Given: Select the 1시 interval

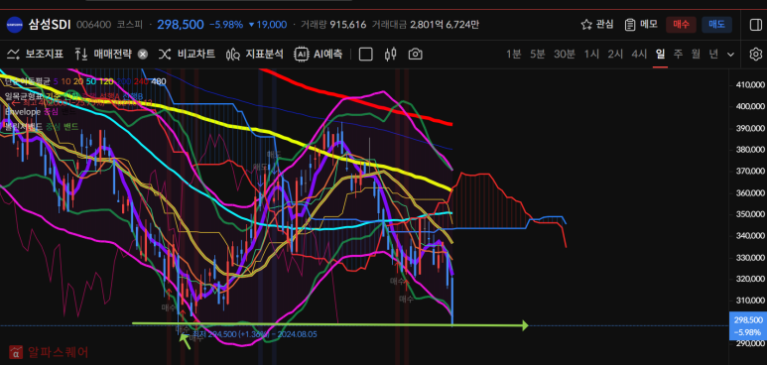Looking at the screenshot, I should [591, 54].
